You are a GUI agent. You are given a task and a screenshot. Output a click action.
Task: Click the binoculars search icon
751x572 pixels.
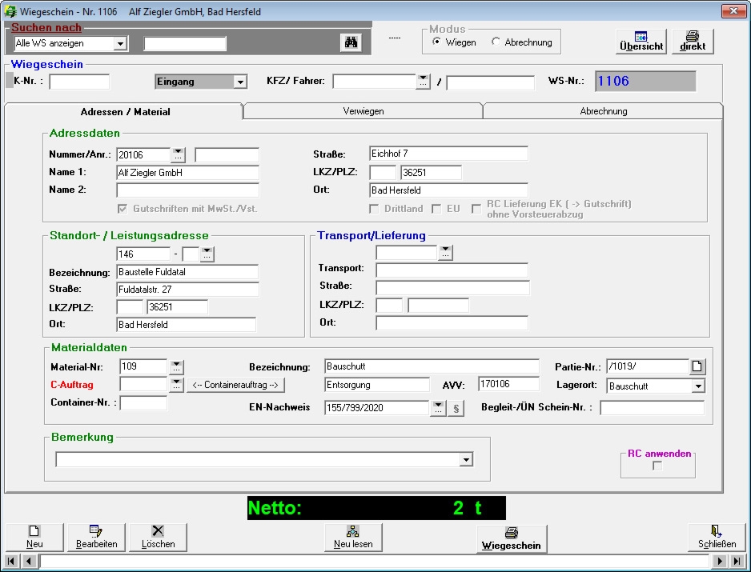click(350, 43)
